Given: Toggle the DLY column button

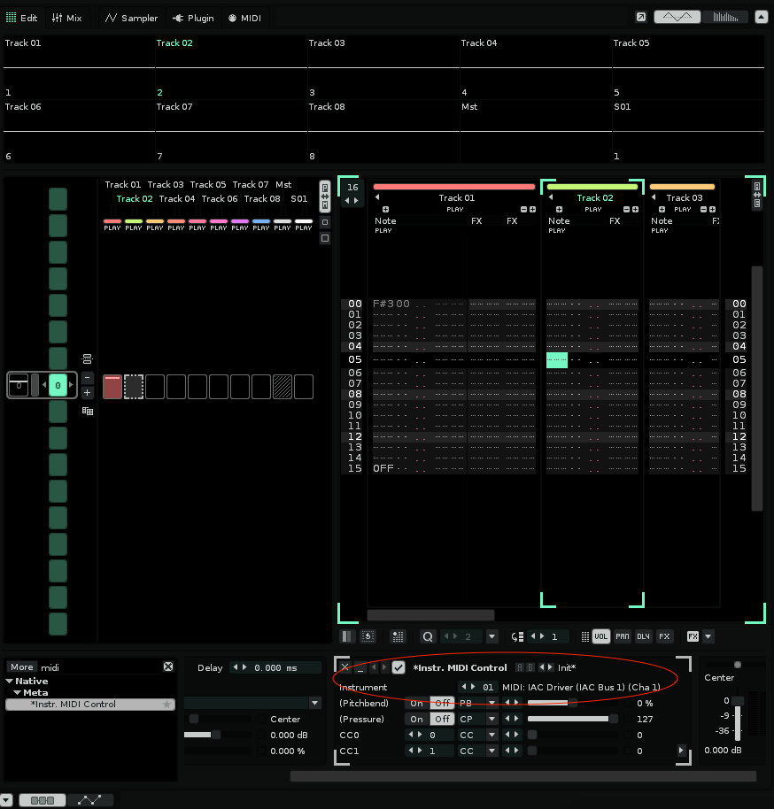Looking at the screenshot, I should tap(643, 636).
